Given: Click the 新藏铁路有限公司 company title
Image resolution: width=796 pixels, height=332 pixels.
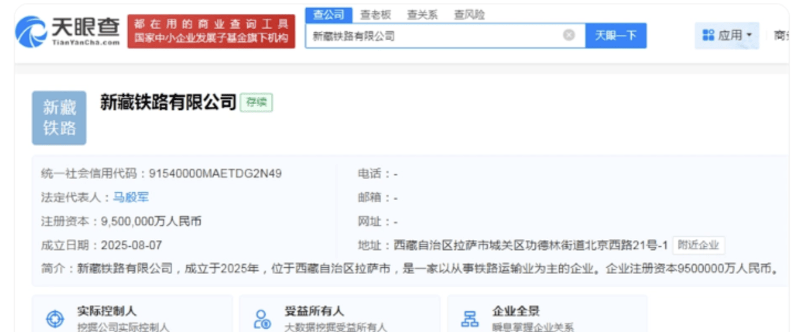Looking at the screenshot, I should [168, 103].
